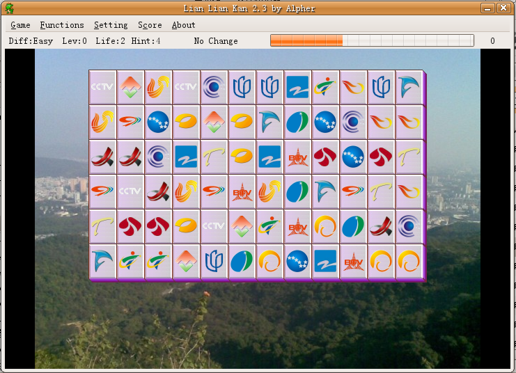Select the red-green diamond tile in second row
This screenshot has width=516, height=373.
click(x=214, y=122)
